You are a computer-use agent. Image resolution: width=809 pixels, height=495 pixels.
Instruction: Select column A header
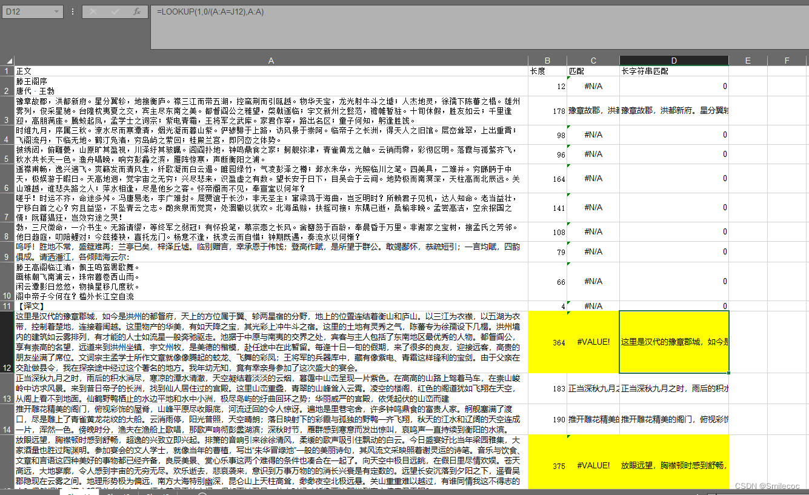[x=271, y=61]
